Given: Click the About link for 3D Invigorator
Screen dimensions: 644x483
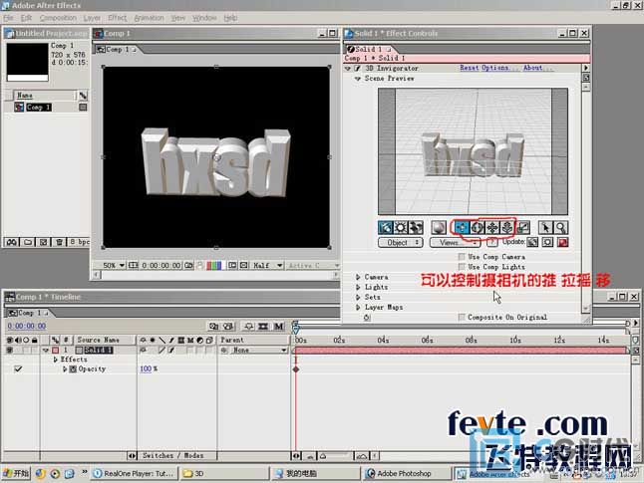Looking at the screenshot, I should (537, 68).
